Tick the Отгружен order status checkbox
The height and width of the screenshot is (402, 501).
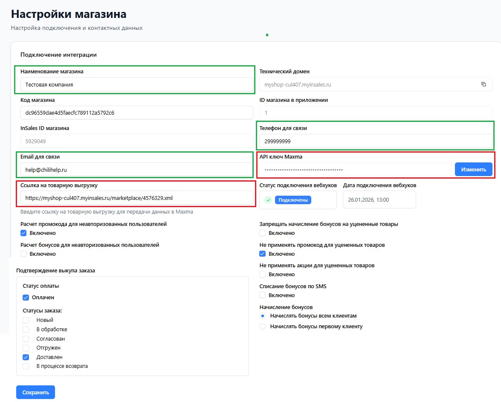pos(26,348)
